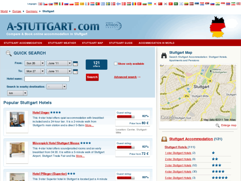Click the Athos Travel logo

coord(113,26)
